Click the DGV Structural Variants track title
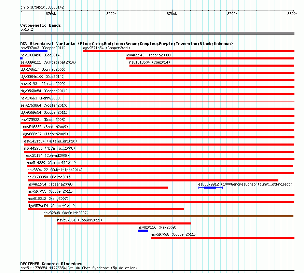The width and height of the screenshot is (304, 273). tap(126, 44)
